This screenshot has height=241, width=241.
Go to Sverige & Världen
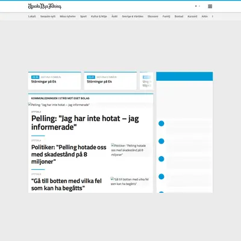[x=133, y=16]
